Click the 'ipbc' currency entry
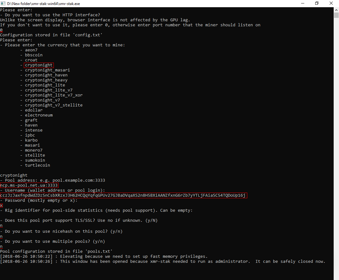339x280 pixels. point(30,135)
